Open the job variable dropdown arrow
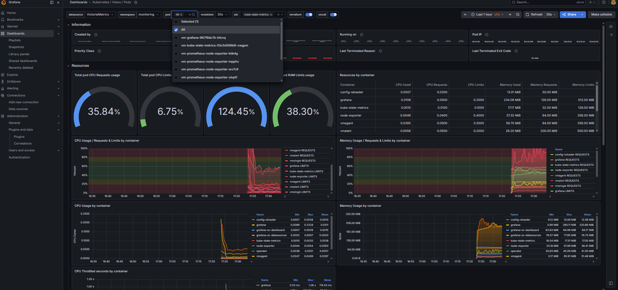618x290 pixels. point(282,15)
